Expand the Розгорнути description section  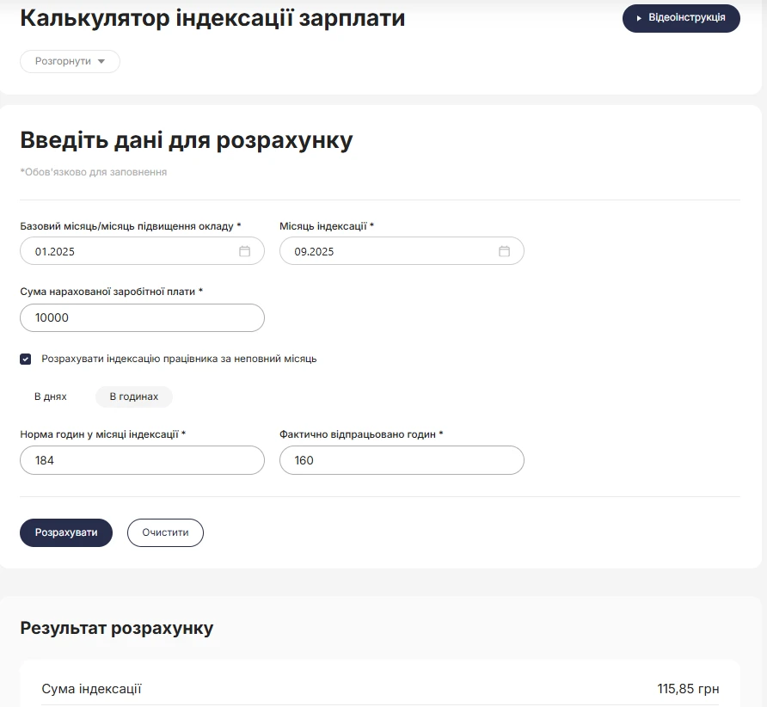tap(69, 62)
